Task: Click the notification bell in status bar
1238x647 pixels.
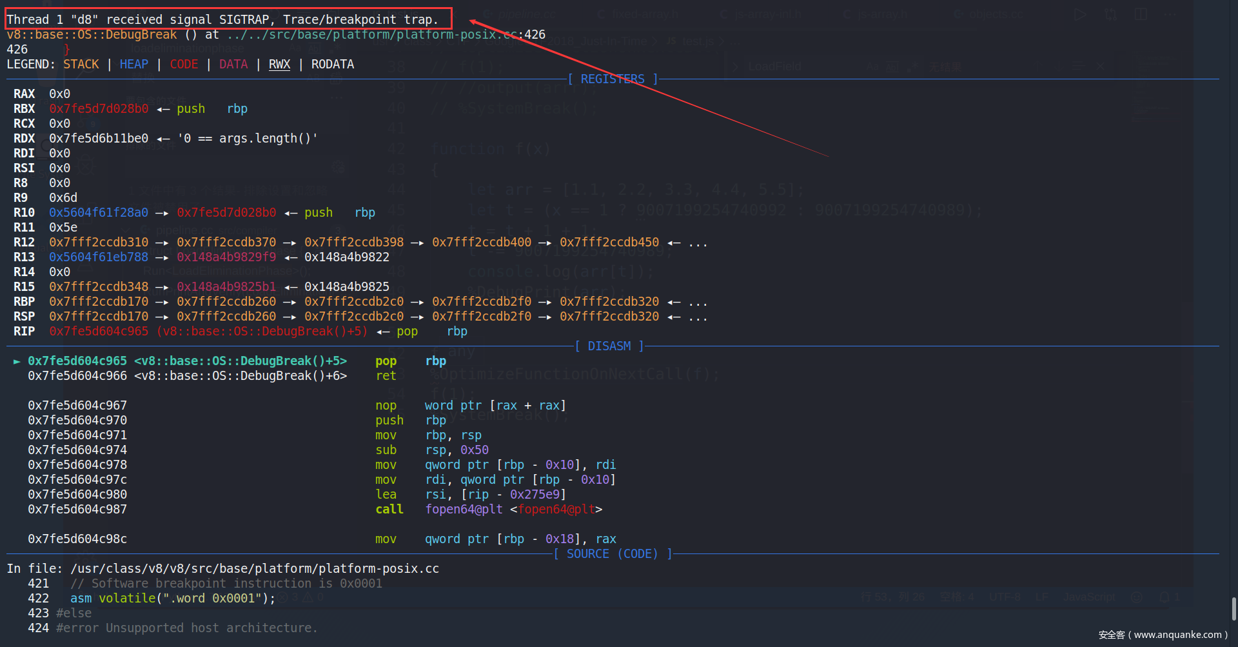Action: point(1165,597)
